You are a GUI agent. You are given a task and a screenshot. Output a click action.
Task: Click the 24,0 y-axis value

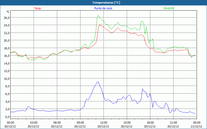(x=6, y=25)
